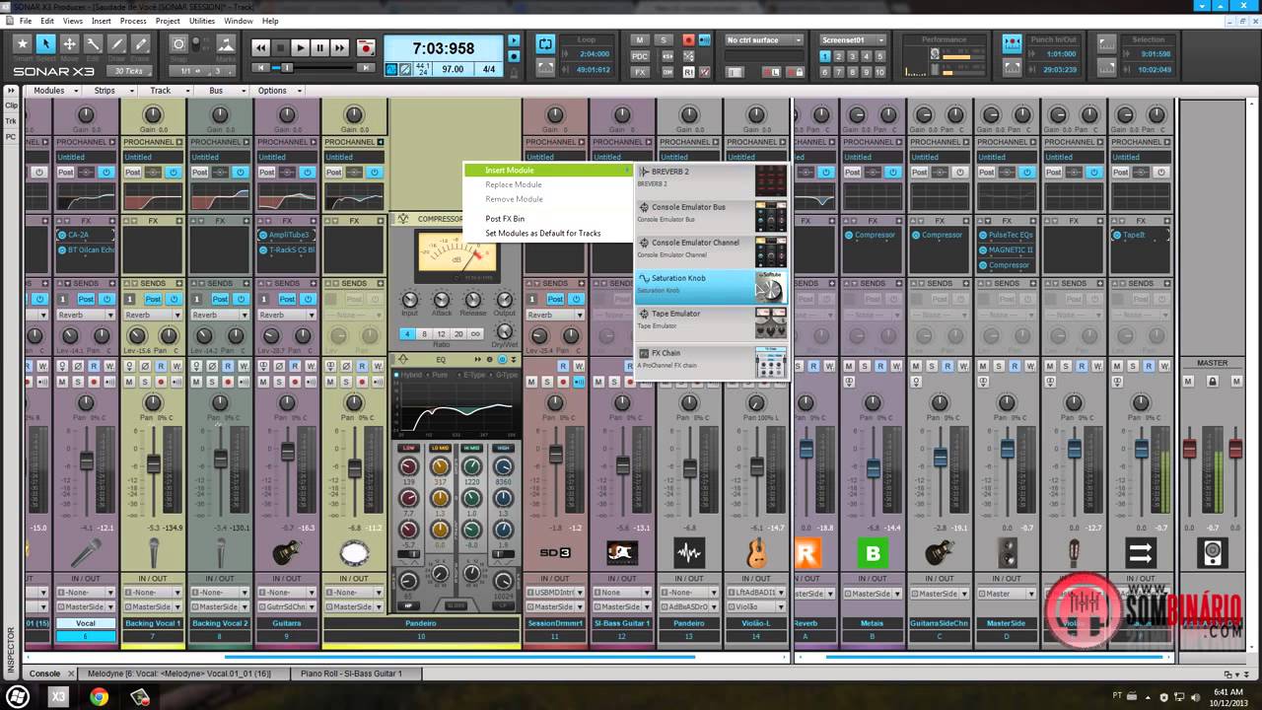
Task: Select screenset number 10
Action: 880,72
